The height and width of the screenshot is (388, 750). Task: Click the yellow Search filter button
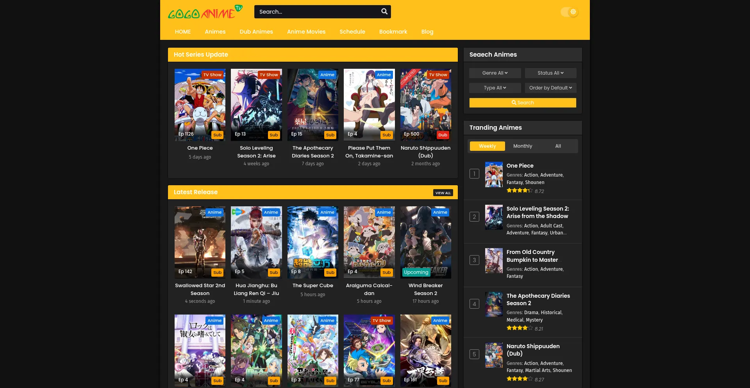point(523,103)
